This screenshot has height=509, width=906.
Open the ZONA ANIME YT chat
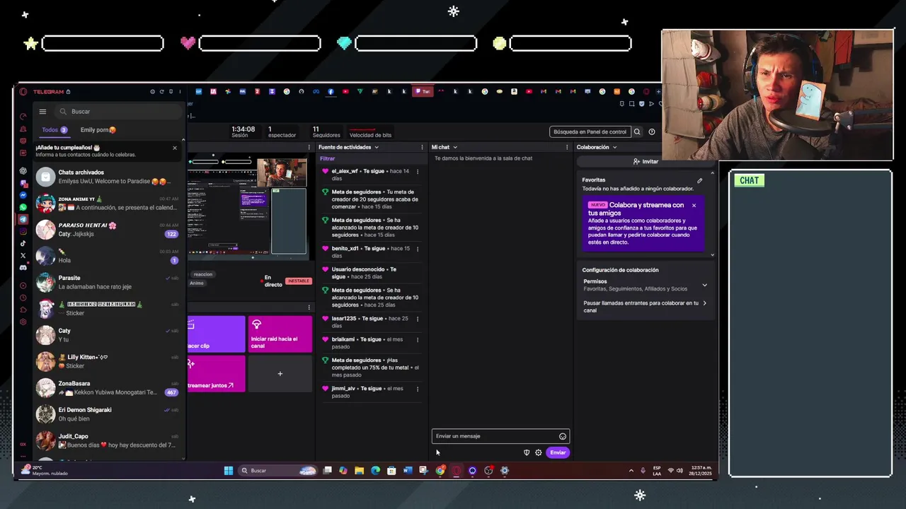[109, 204]
